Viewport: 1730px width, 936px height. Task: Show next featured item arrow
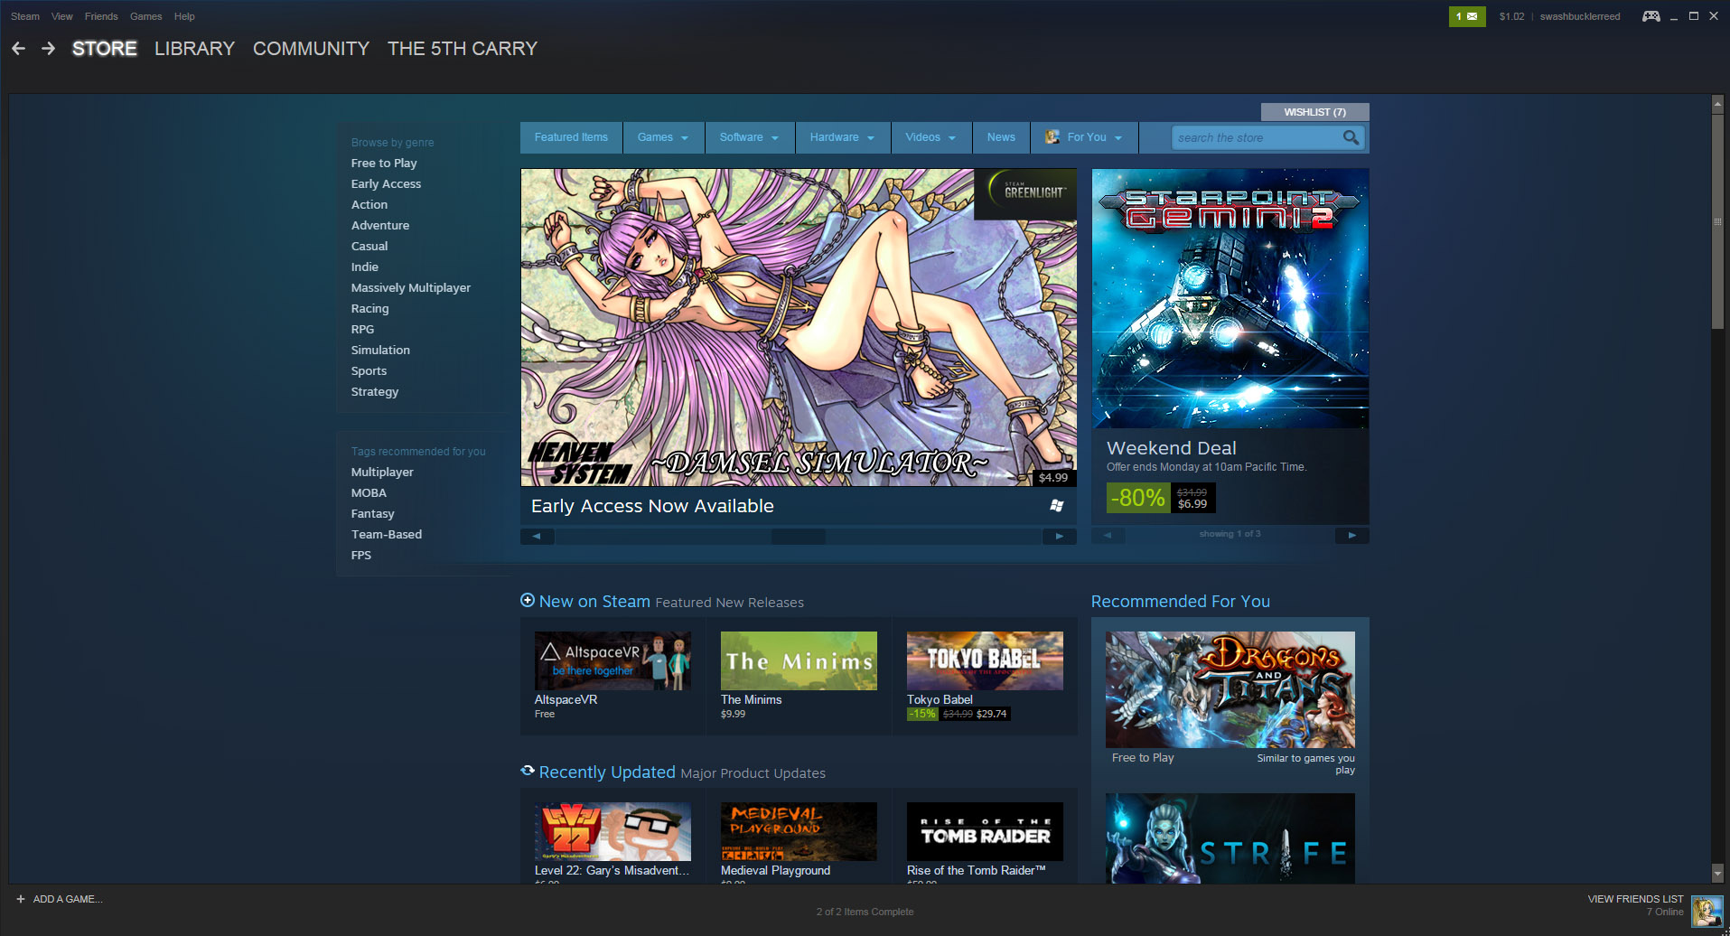[1060, 536]
